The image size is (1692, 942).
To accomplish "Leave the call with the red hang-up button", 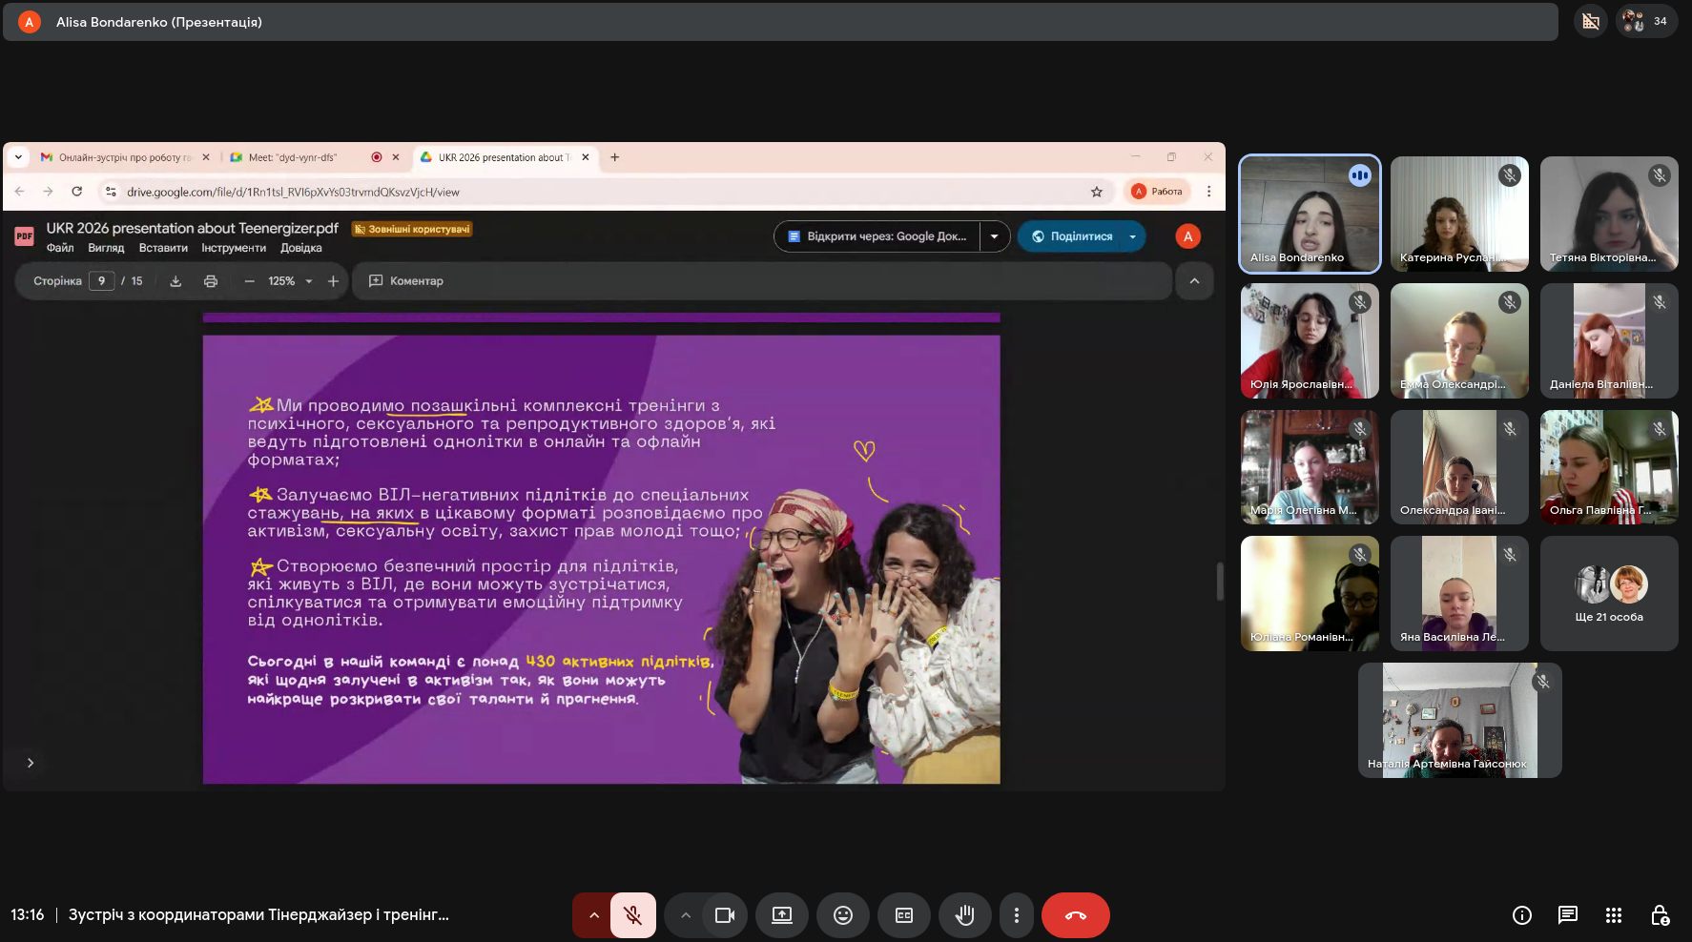I will 1076,915.
